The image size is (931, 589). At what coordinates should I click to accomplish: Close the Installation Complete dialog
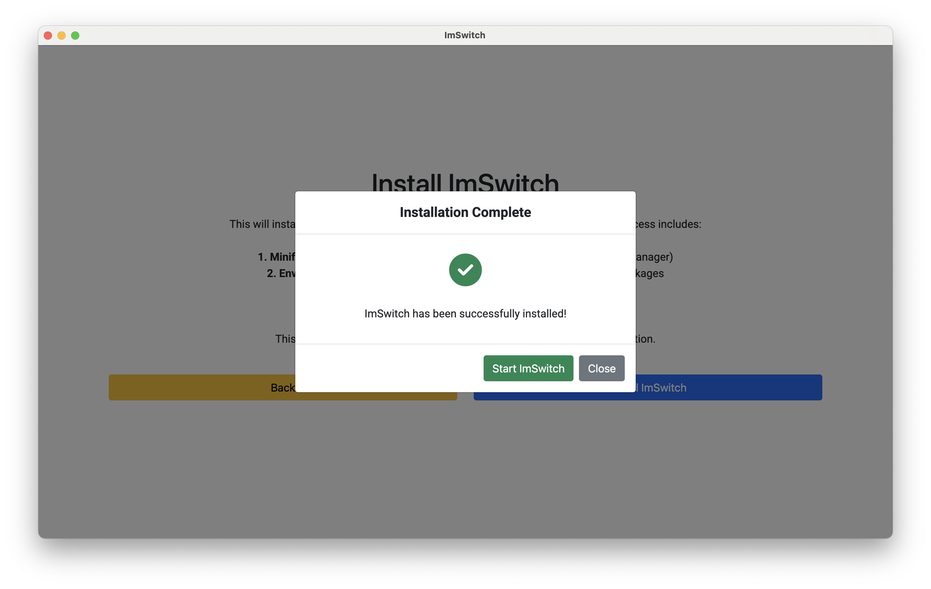[602, 368]
